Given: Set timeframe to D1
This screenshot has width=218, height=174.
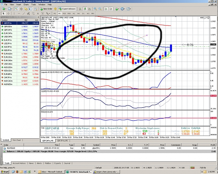Looking at the screenshot, I should (x=83, y=14).
